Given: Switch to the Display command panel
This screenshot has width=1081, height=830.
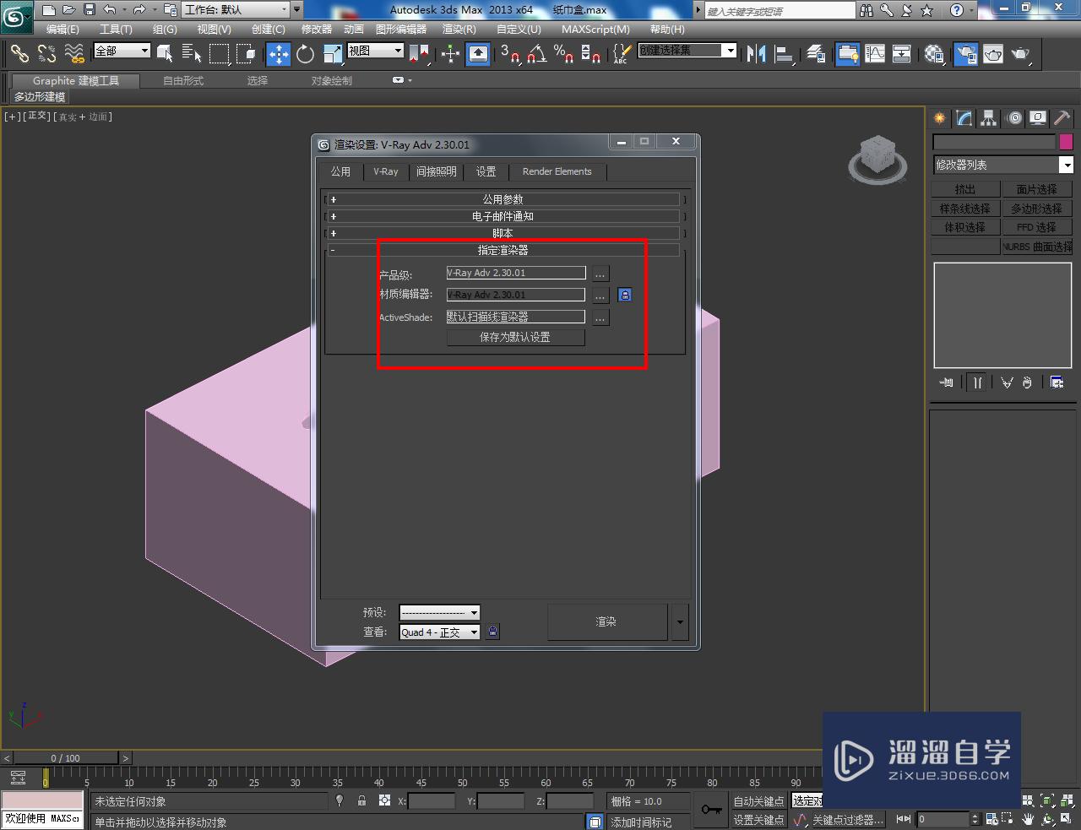Looking at the screenshot, I should point(1038,118).
